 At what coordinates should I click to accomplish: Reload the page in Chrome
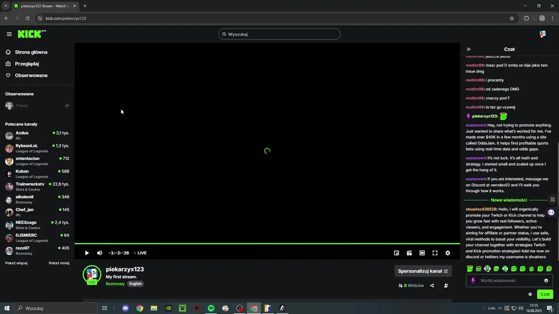[x=27, y=18]
